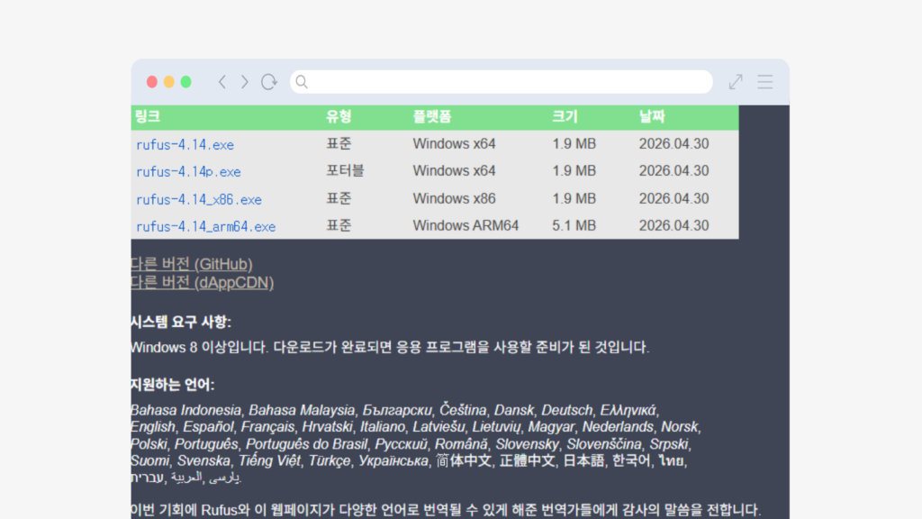Focus the browser address bar field
This screenshot has height=519, width=922.
pyautogui.click(x=501, y=82)
